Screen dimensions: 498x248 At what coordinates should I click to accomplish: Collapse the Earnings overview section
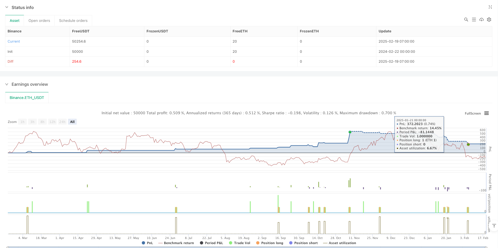[7, 84]
